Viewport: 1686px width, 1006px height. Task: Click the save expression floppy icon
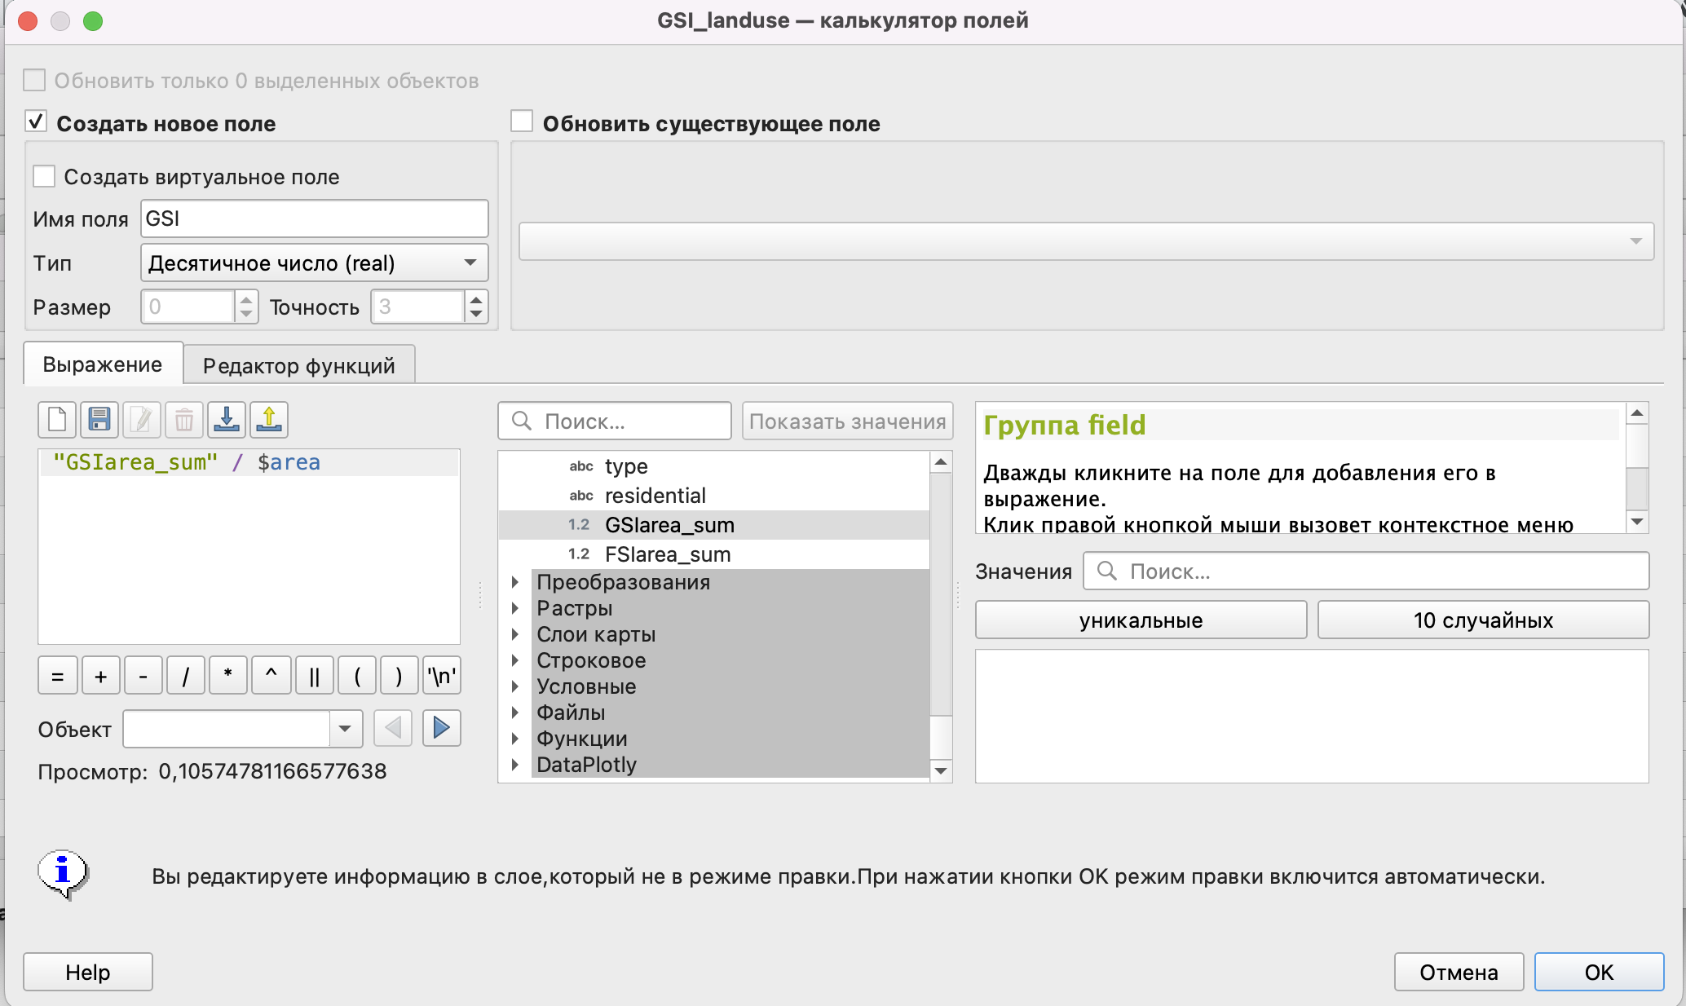click(x=99, y=420)
